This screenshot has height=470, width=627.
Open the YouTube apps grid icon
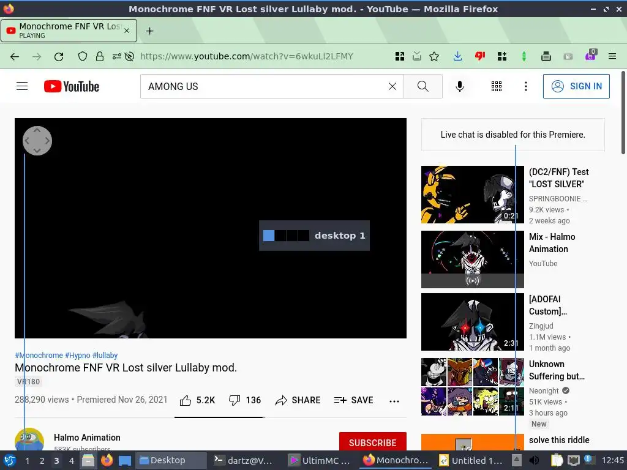(x=496, y=86)
